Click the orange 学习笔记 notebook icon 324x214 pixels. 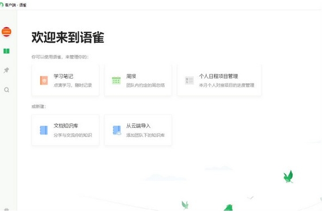(44, 81)
